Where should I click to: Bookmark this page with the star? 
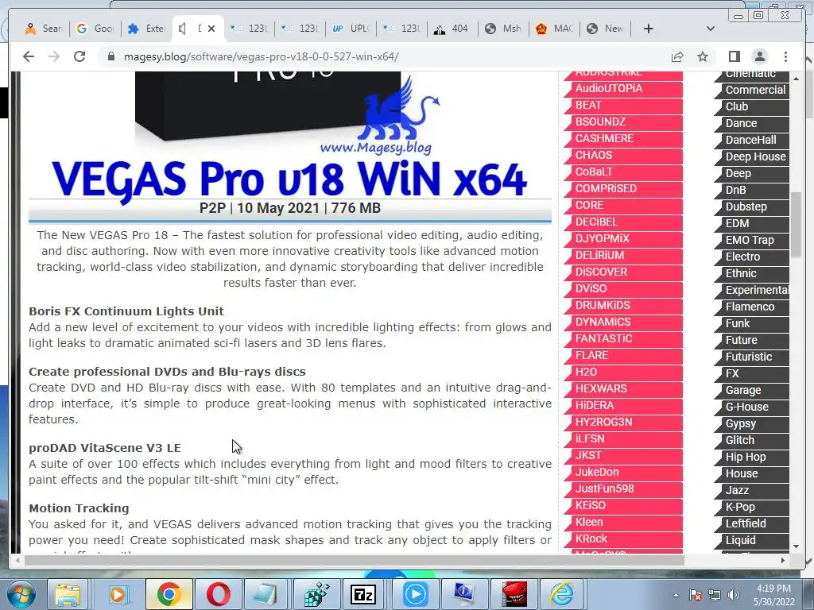pos(703,56)
